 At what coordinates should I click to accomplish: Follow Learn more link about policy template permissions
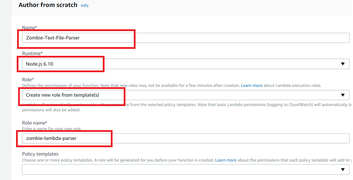[225, 160]
